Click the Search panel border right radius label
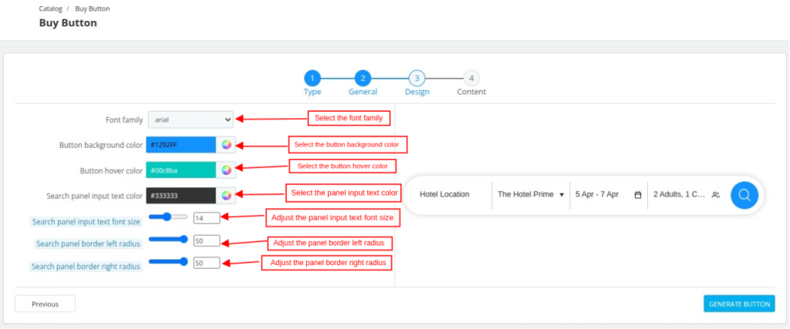Viewport: 790px width, 329px height. coord(86,266)
